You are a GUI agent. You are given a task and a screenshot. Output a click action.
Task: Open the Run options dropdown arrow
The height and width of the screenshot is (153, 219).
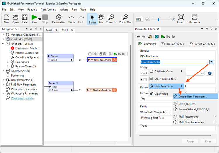pyautogui.click(x=39, y=19)
